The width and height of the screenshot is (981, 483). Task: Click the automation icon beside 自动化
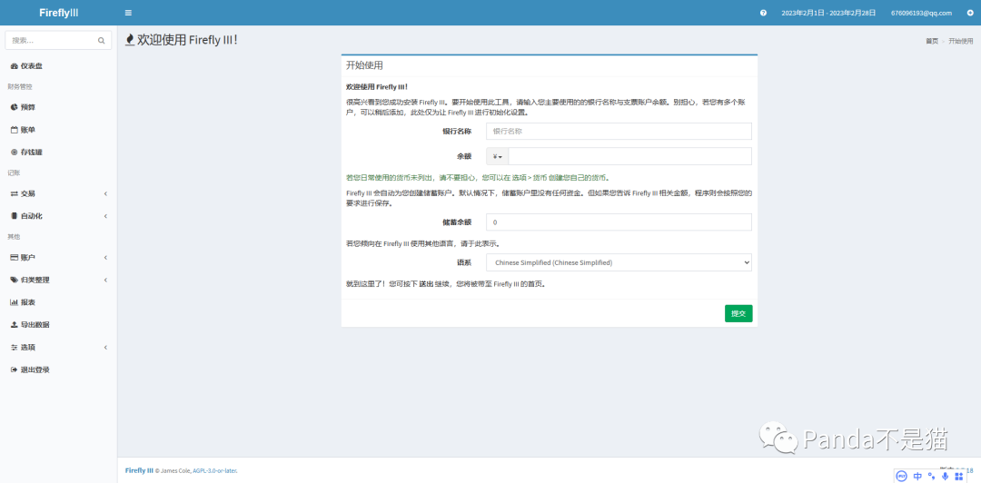click(15, 216)
